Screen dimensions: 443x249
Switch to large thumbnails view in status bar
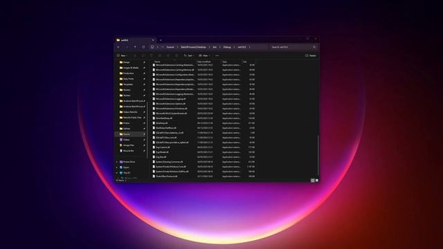point(317,180)
